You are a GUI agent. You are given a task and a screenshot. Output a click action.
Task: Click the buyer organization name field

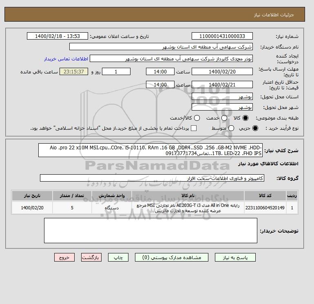[161, 47]
